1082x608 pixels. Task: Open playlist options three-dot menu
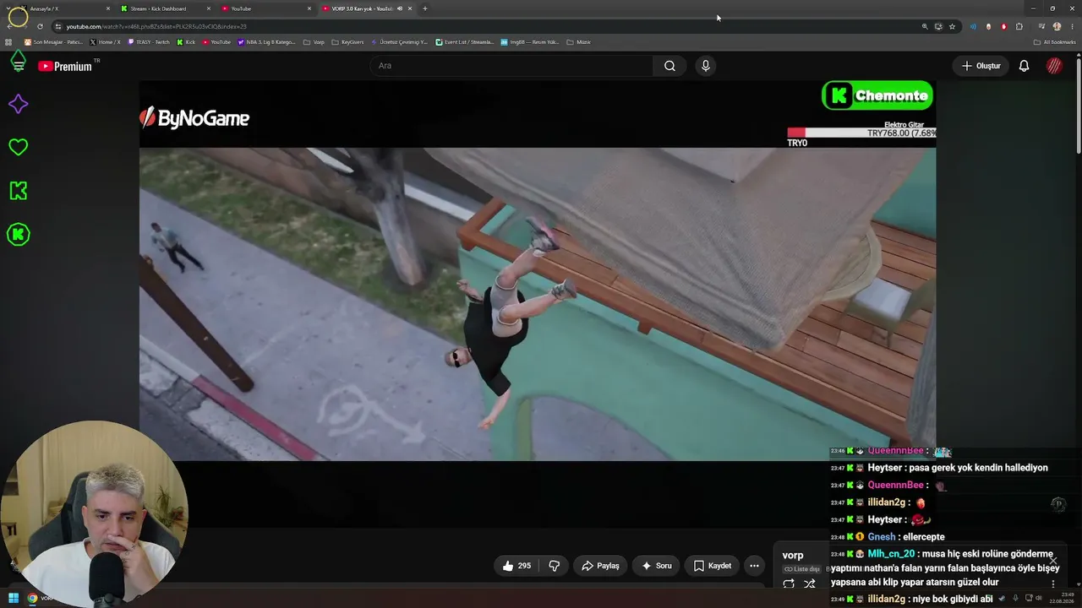pyautogui.click(x=1053, y=584)
